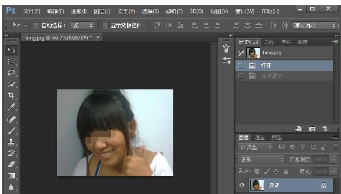The width and height of the screenshot is (341, 194).
Task: Delete current history state trash icon
Action: (x=324, y=129)
